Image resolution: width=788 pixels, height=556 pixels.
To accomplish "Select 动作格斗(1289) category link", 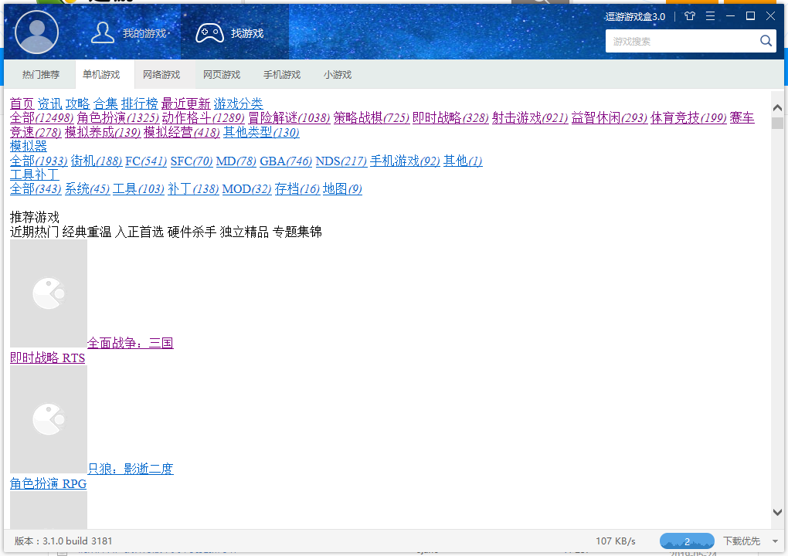I will 203,117.
